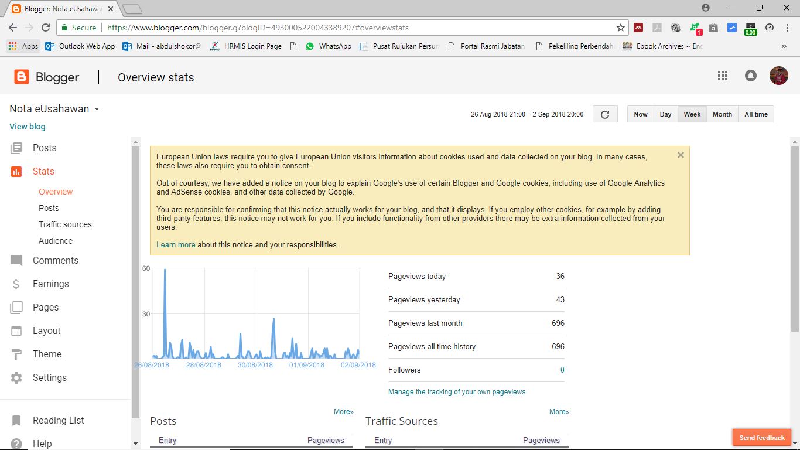
Task: Click the Followers count link
Action: pos(562,370)
